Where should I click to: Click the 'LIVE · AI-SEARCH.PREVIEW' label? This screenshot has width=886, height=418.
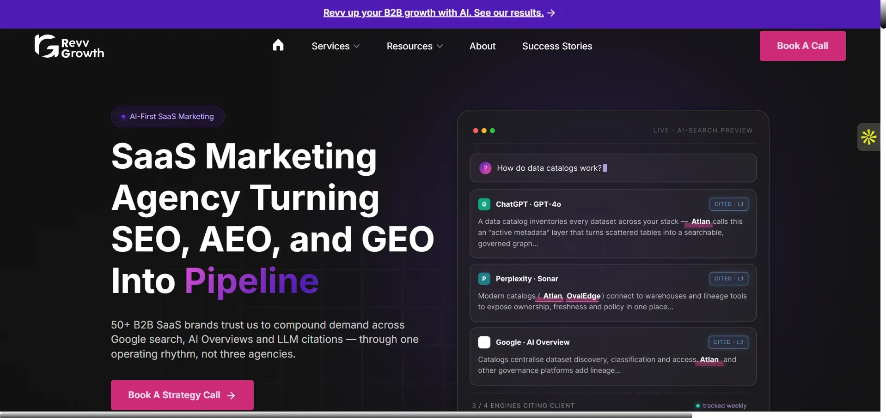click(x=703, y=131)
